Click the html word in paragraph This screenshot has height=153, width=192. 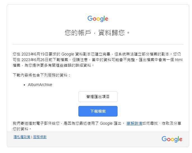pos(179,60)
